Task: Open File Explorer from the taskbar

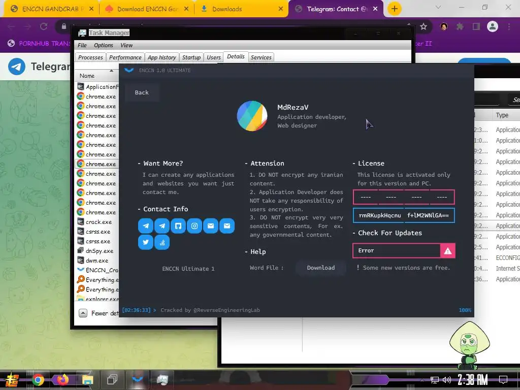Action: pyautogui.click(x=87, y=380)
